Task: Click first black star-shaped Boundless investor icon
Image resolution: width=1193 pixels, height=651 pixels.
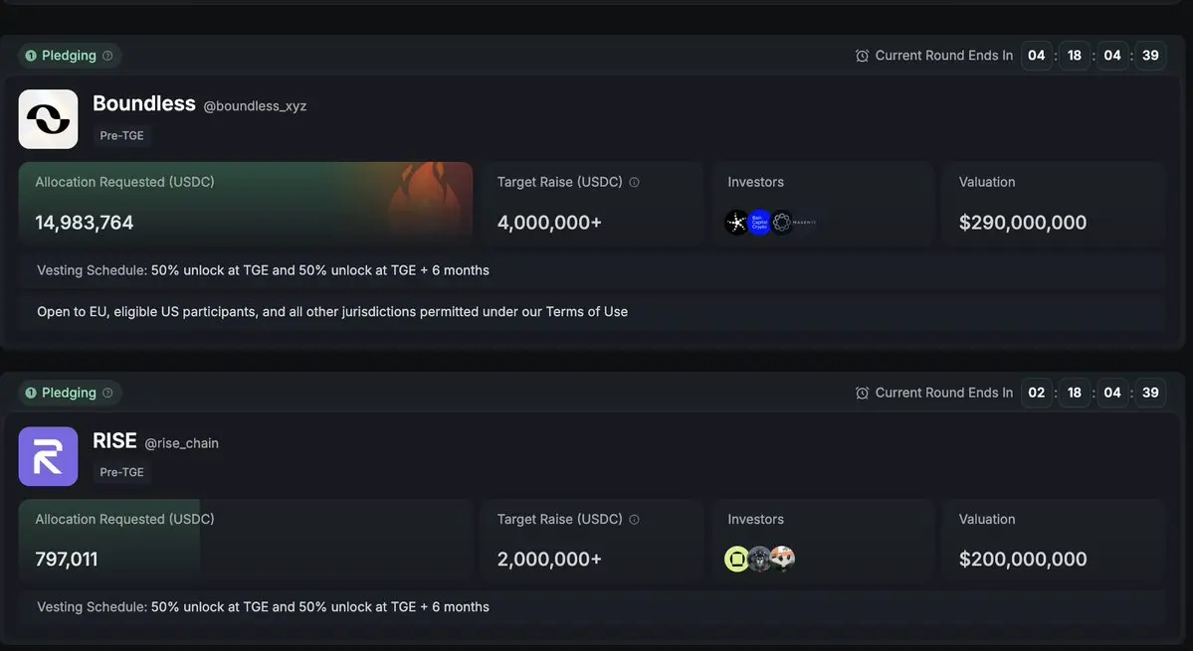Action: click(735, 223)
